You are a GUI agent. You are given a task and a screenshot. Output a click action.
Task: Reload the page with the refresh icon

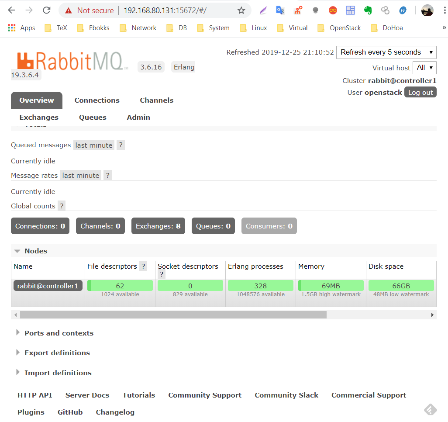(x=47, y=10)
